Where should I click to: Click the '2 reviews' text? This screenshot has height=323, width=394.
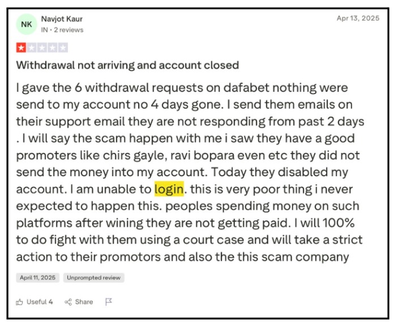70,29
